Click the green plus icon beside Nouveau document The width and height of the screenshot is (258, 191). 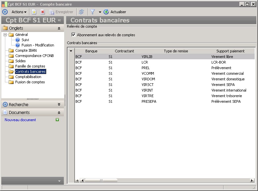click(57, 120)
